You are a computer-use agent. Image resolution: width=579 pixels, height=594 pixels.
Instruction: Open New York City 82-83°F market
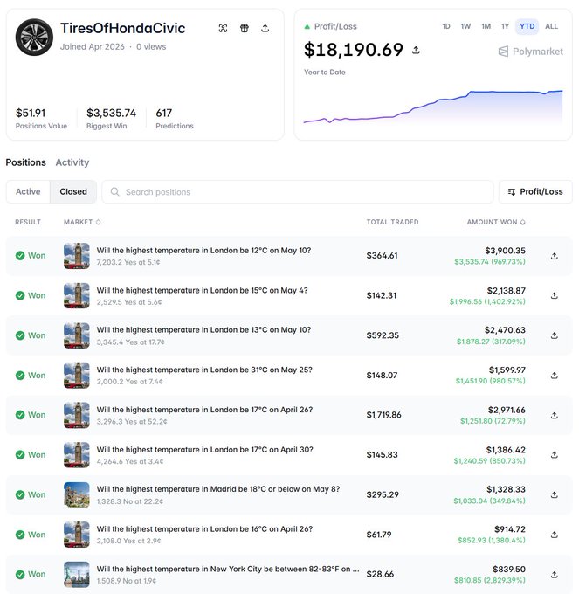[228, 569]
